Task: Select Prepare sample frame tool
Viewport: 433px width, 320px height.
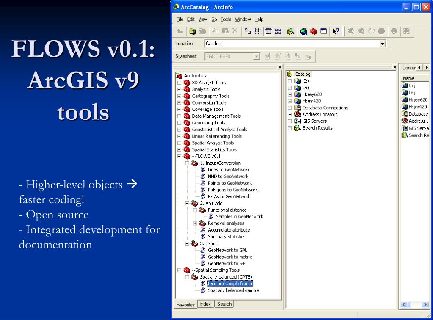Action: (x=230, y=284)
